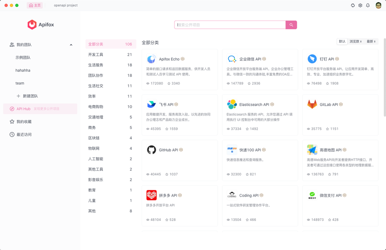Click the 搜索公开项目 search field

(230, 25)
